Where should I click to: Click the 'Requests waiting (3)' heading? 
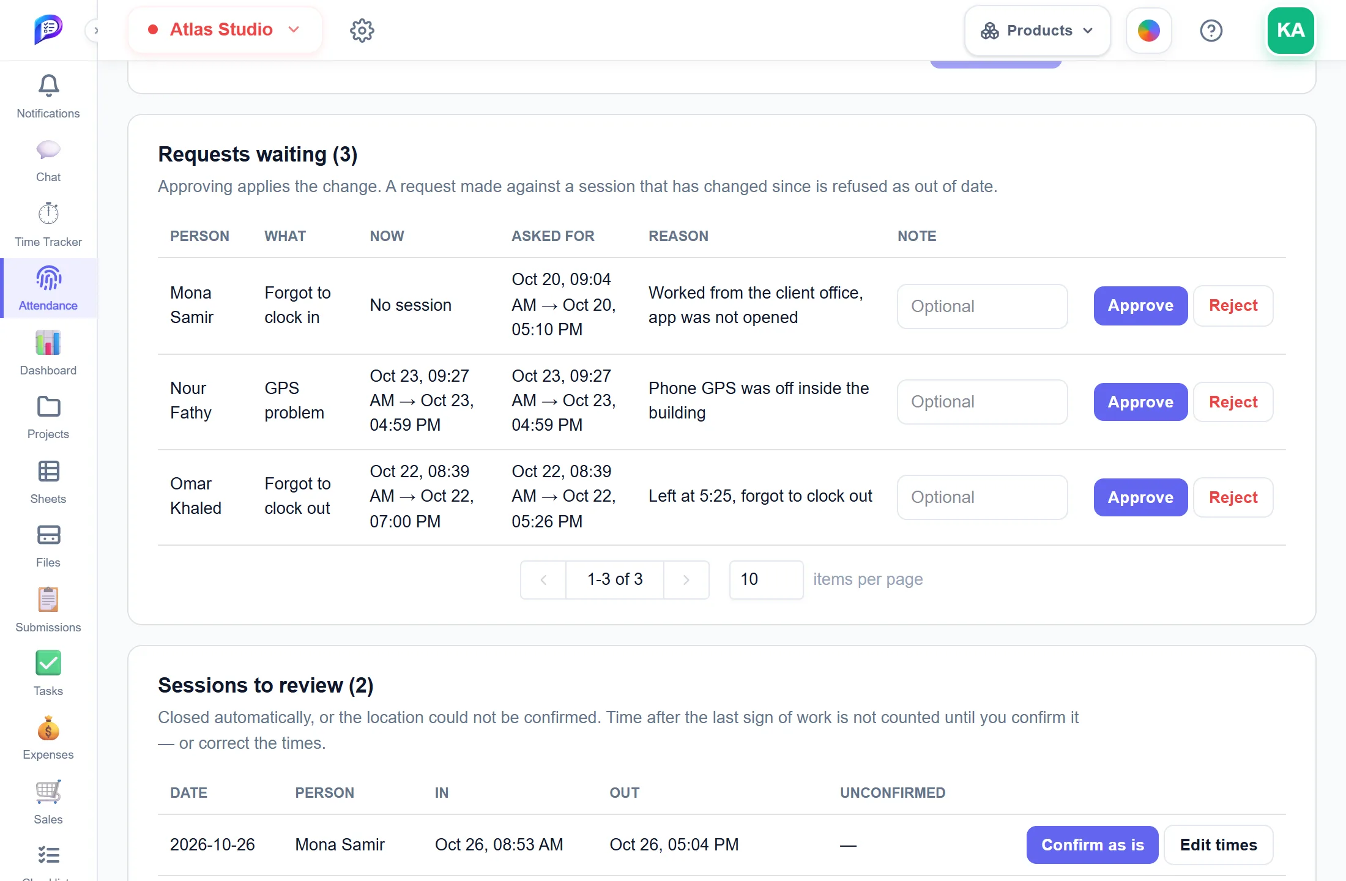point(258,154)
